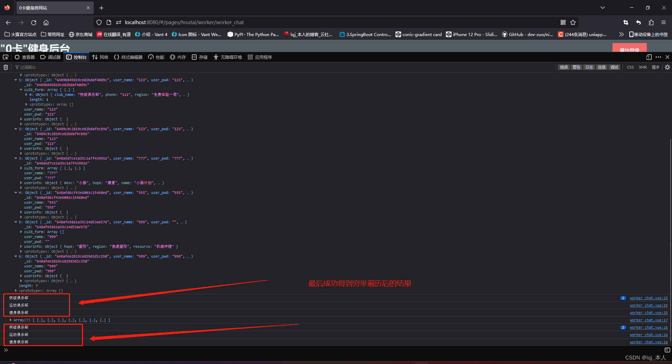Open 性能 performance tab
The height and width of the screenshot is (364, 672).
[156, 57]
